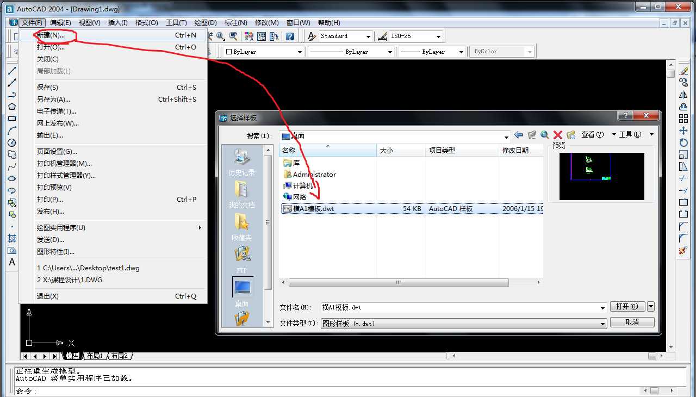Select the 网络 item
Image resolution: width=696 pixels, height=397 pixels.
coord(295,197)
